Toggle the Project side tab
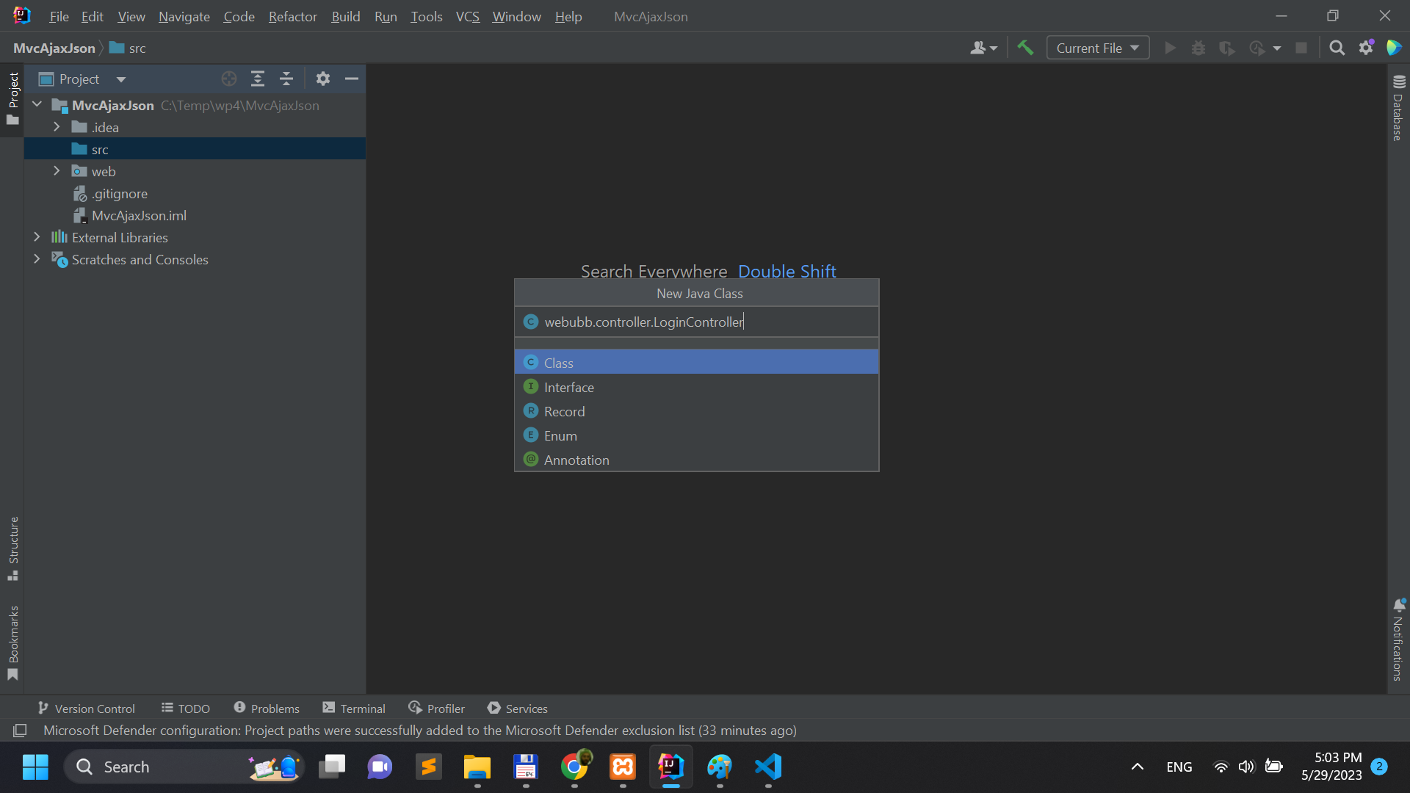 [x=12, y=98]
